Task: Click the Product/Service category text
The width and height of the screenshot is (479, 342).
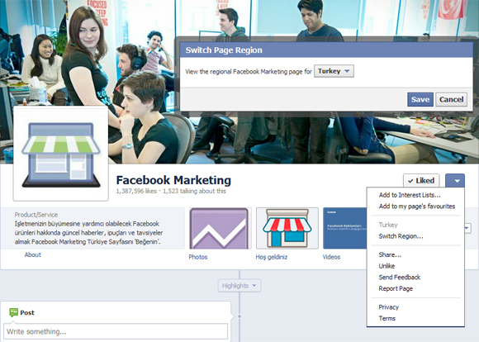Action: [x=36, y=215]
